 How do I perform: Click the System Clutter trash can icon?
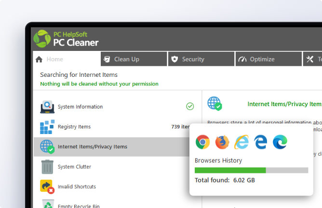(x=47, y=167)
